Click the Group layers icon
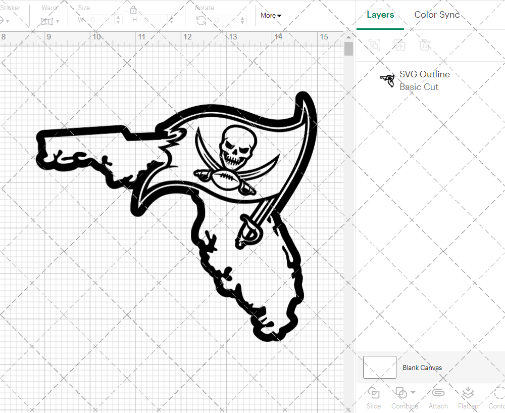The width and height of the screenshot is (505, 413). (x=374, y=45)
